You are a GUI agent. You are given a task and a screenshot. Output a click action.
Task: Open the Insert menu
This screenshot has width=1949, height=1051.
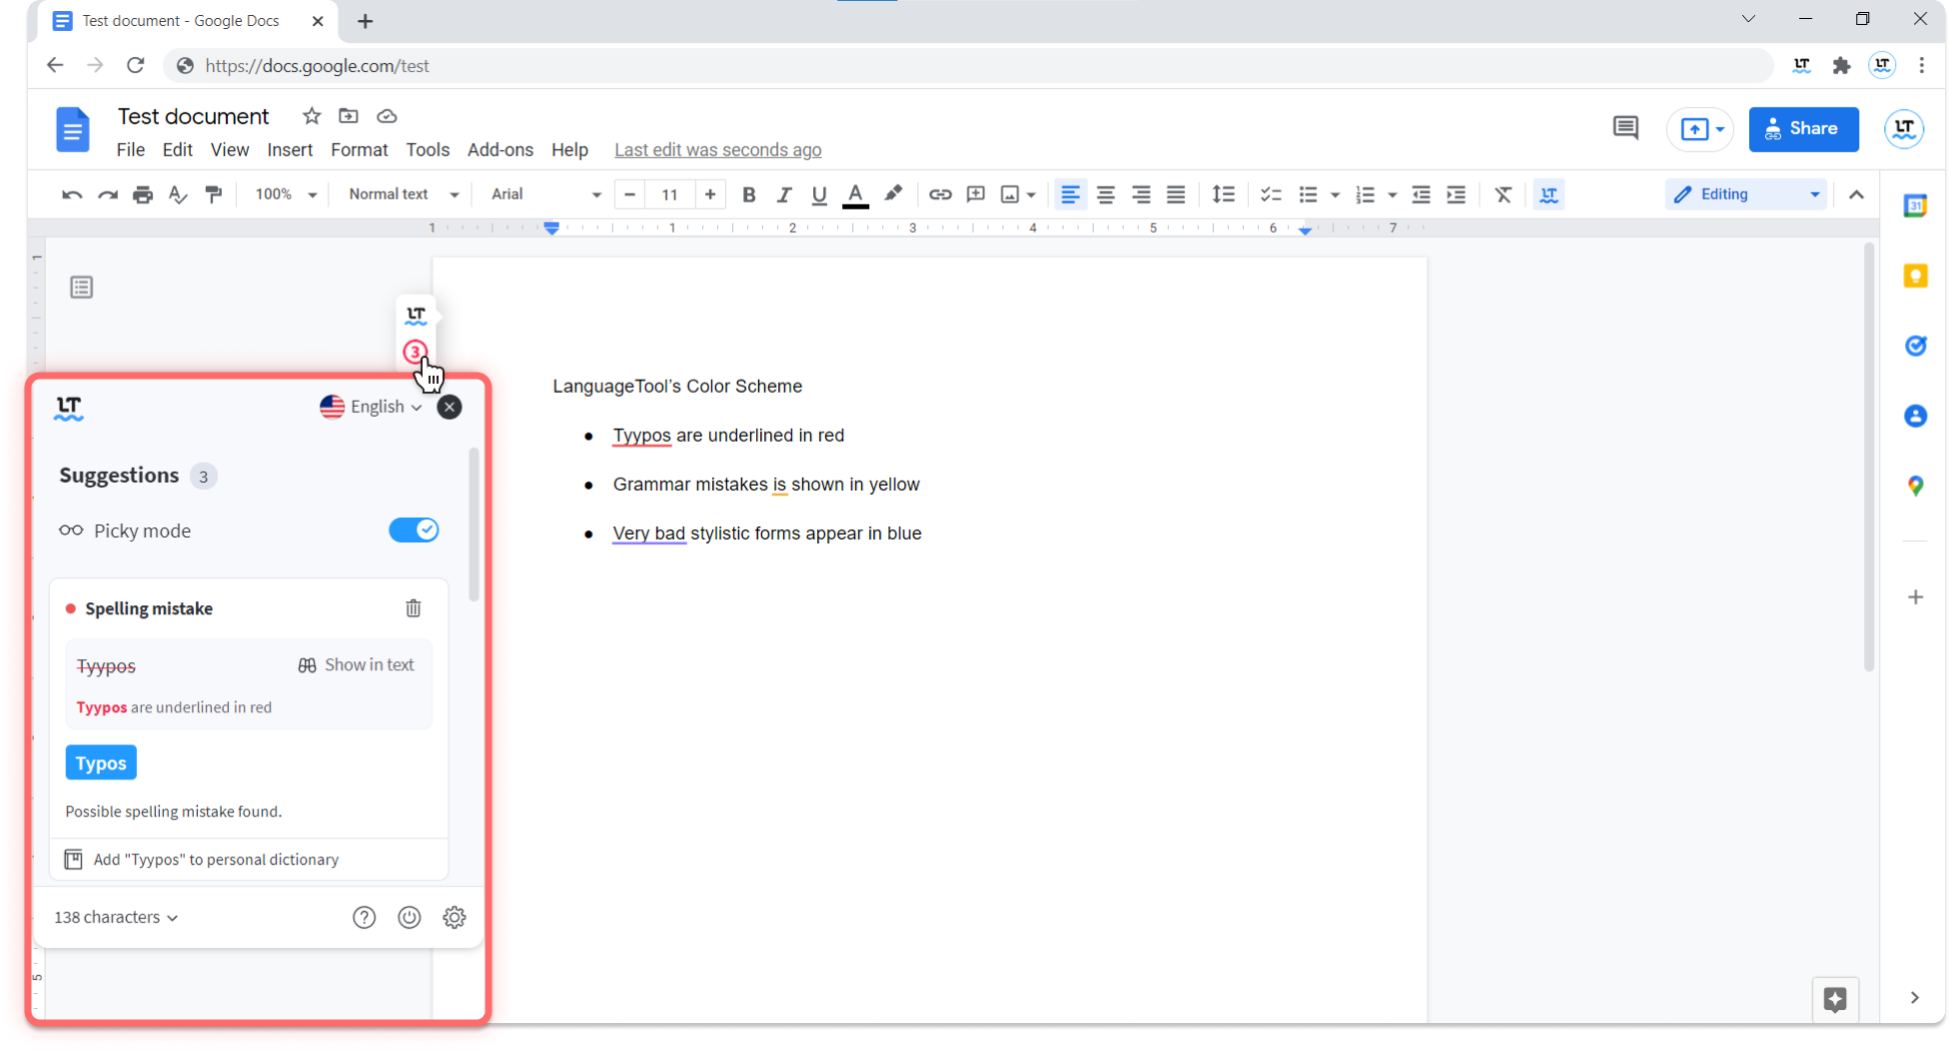point(290,150)
